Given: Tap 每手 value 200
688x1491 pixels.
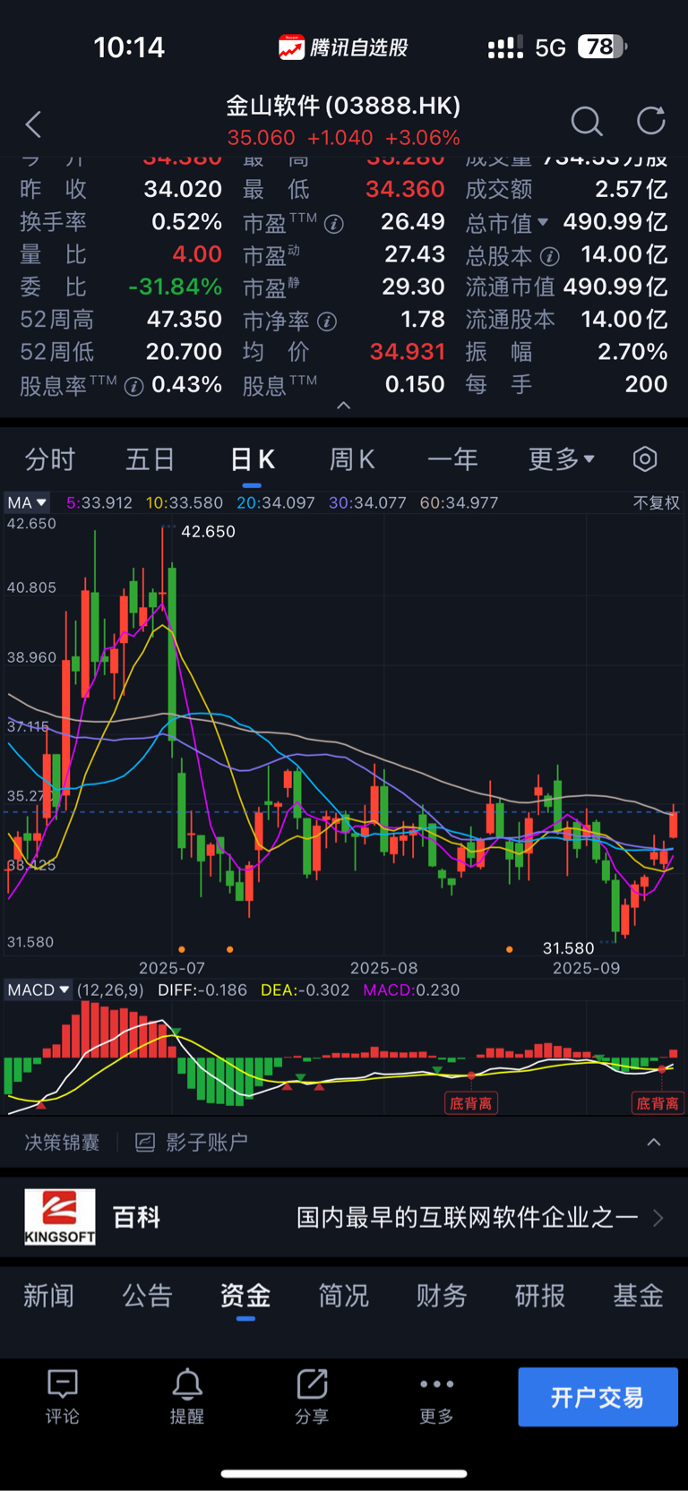Looking at the screenshot, I should click(x=646, y=384).
